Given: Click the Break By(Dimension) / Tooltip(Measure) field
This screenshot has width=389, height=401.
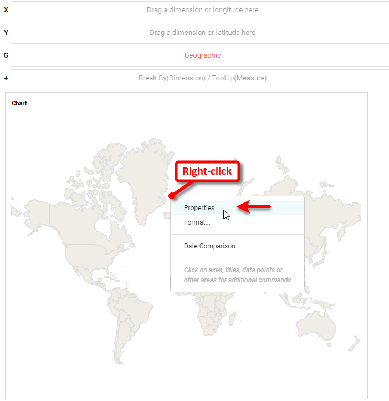Looking at the screenshot, I should 202,78.
